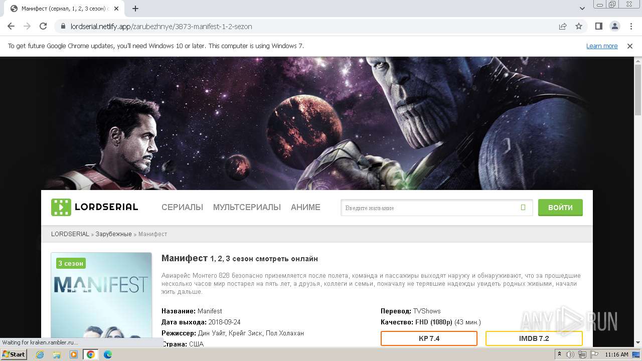Viewport: 642px width, 361px height.
Task: Reload the current page
Action: click(43, 26)
